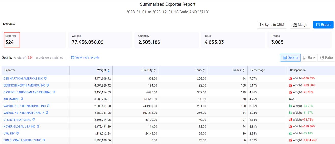335x144 pixels.
Task: Open VALVOLINE INTERNATIONAL INC exporter link
Action: 24,106
